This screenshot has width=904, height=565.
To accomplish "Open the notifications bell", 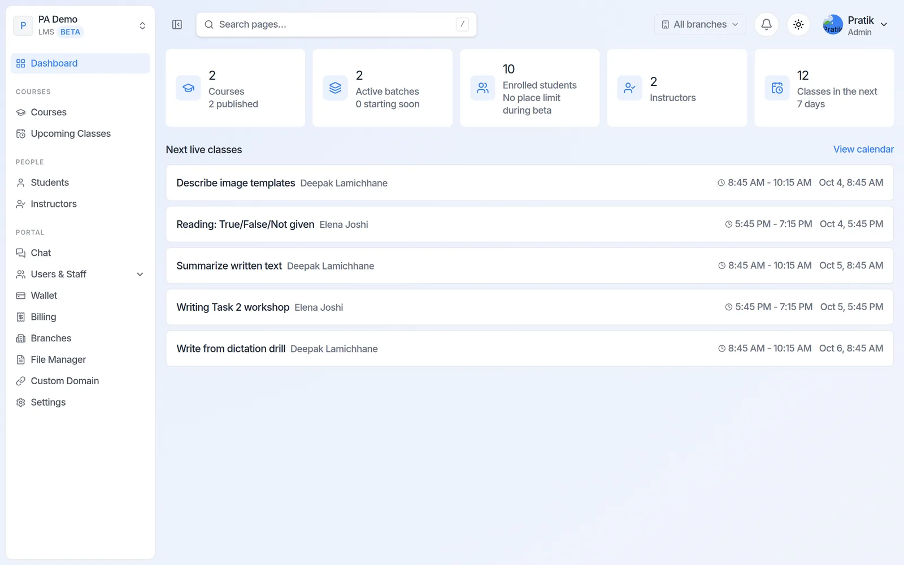I will click(766, 24).
